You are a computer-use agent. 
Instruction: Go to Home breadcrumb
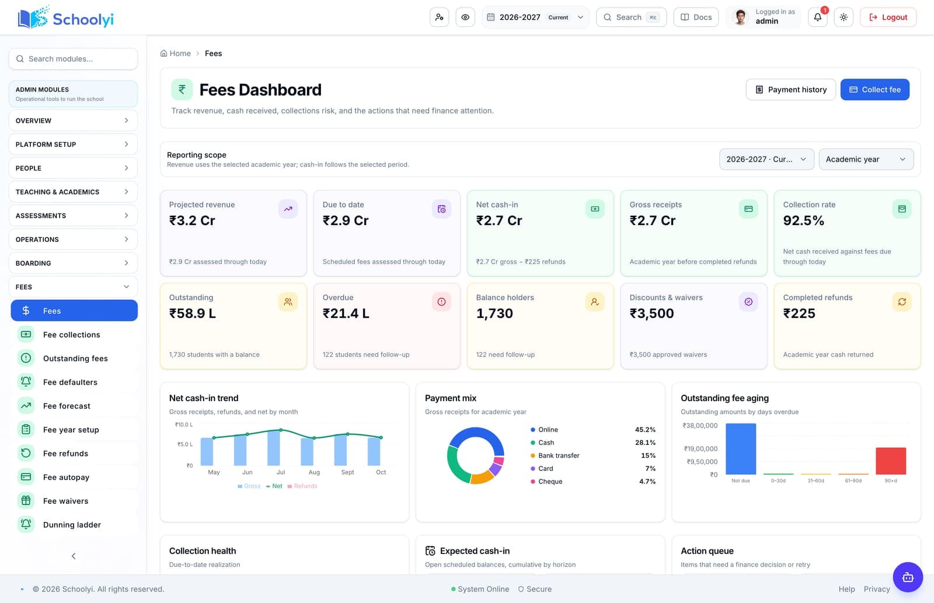[176, 54]
